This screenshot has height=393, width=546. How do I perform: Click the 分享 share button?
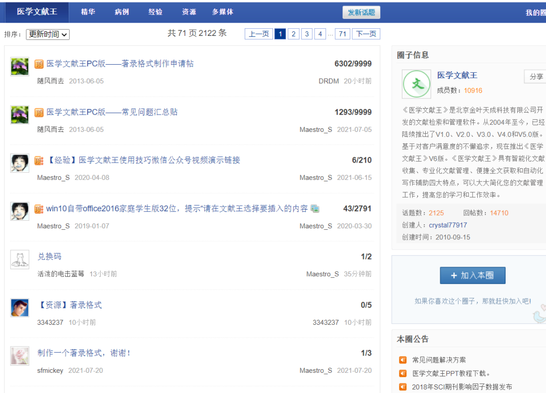(x=535, y=76)
